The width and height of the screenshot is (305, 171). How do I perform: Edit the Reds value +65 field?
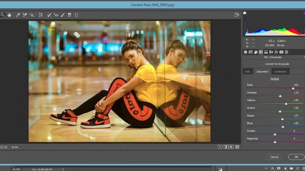pos(296,85)
